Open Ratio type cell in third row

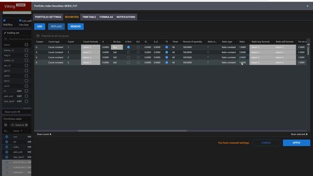(228, 58)
